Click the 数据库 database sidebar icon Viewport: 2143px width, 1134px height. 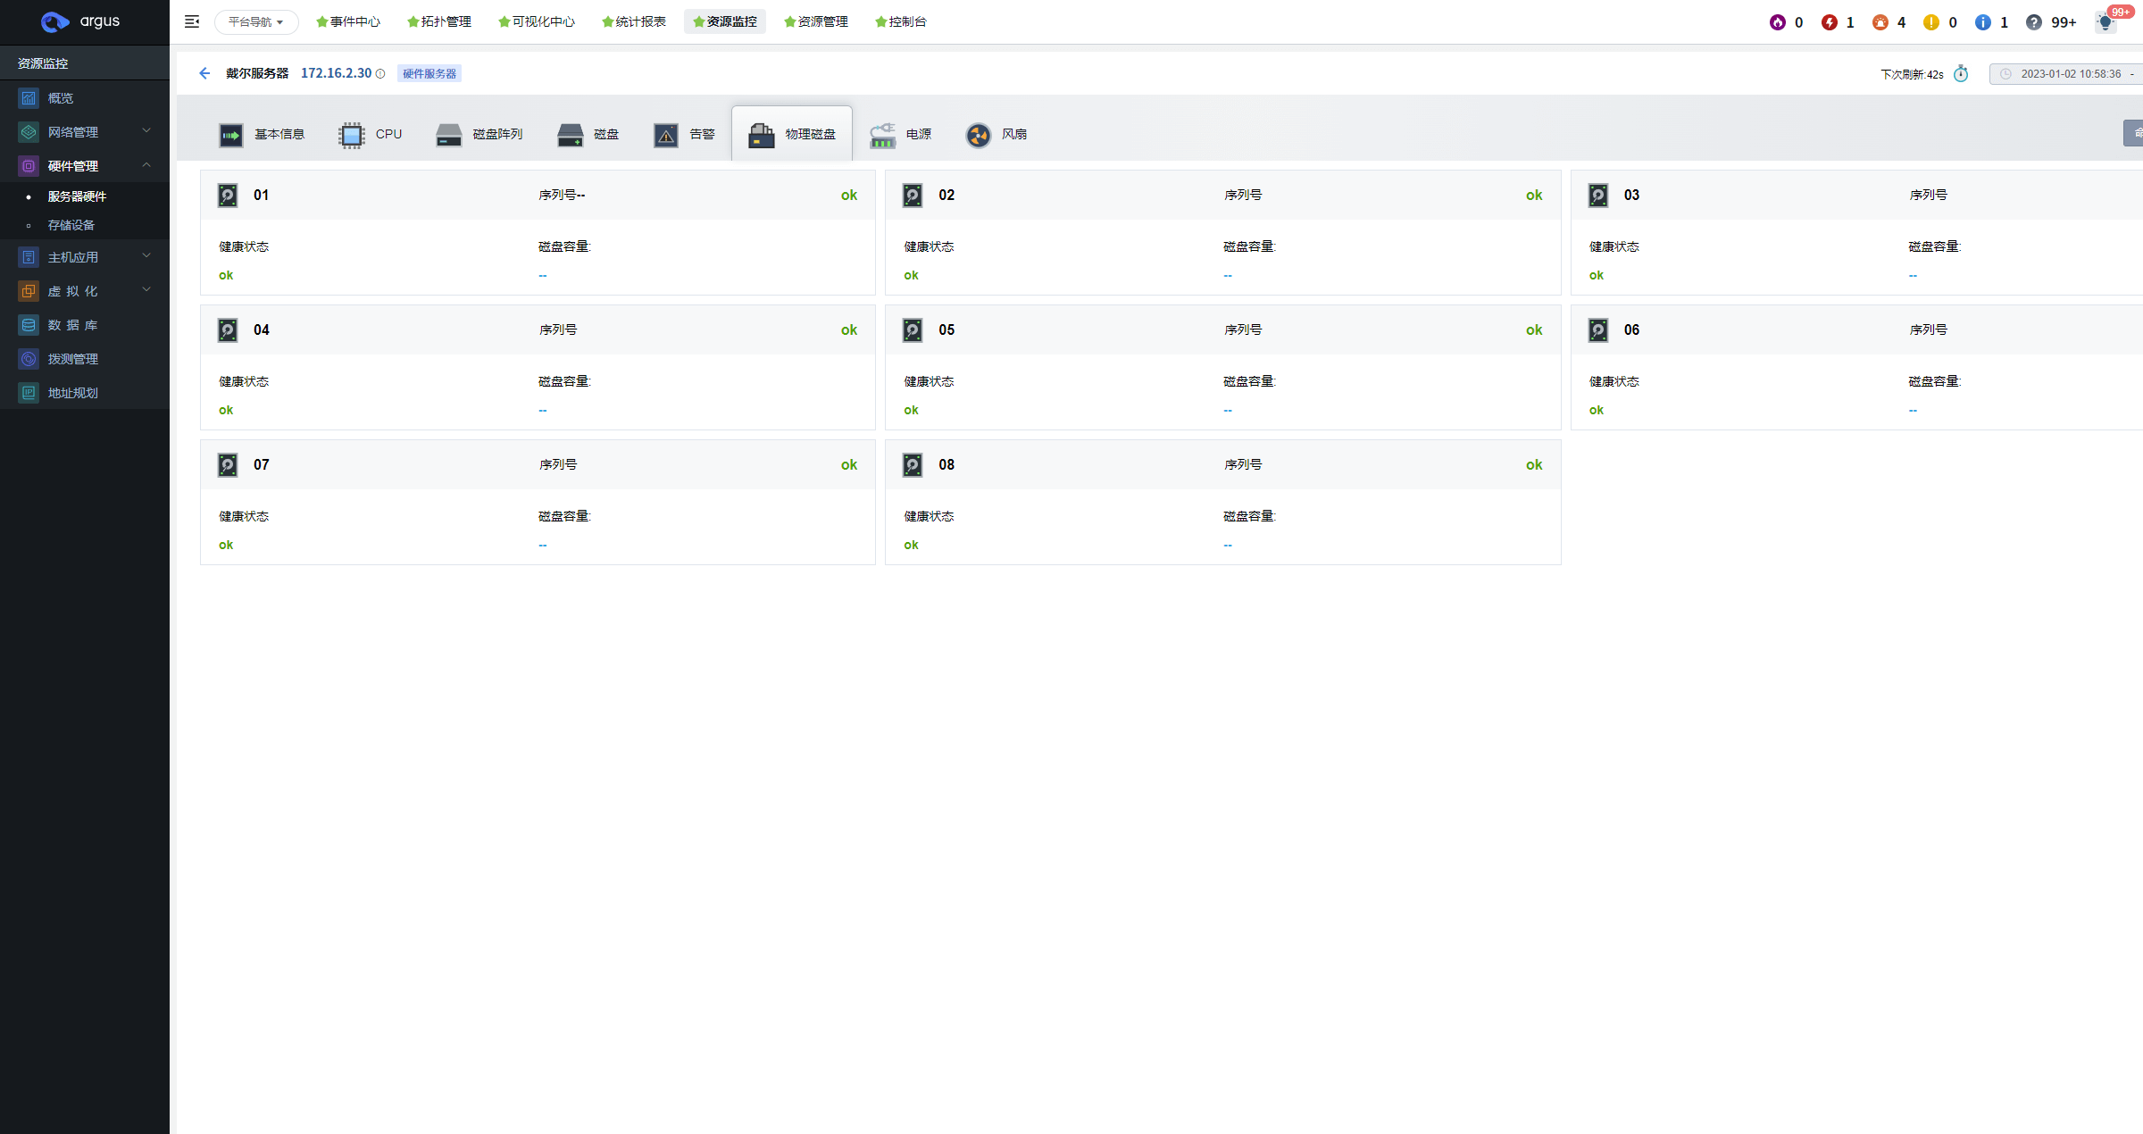(29, 325)
